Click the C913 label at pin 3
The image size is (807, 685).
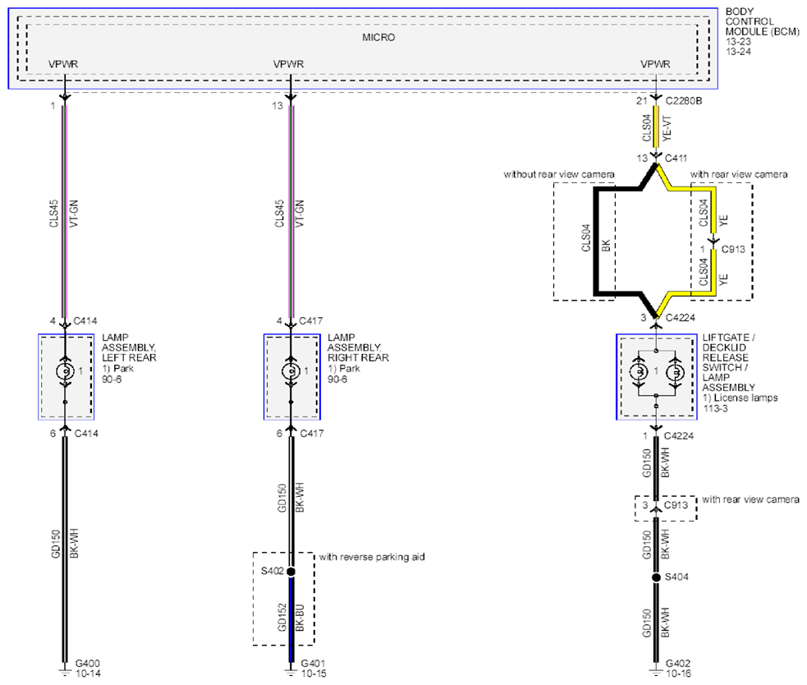[676, 505]
